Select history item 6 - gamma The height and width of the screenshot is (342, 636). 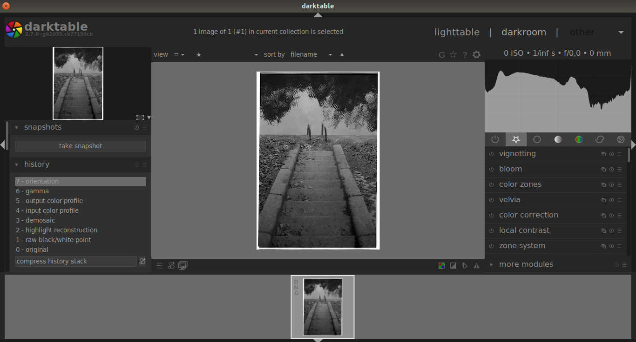[x=81, y=191]
